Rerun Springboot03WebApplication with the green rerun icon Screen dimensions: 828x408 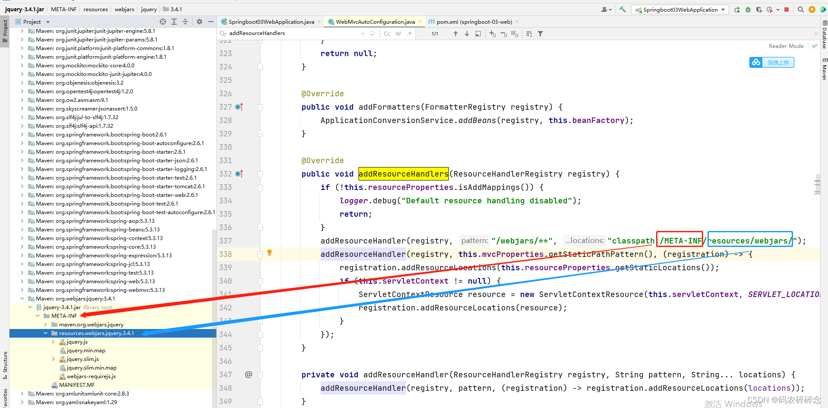737,9
